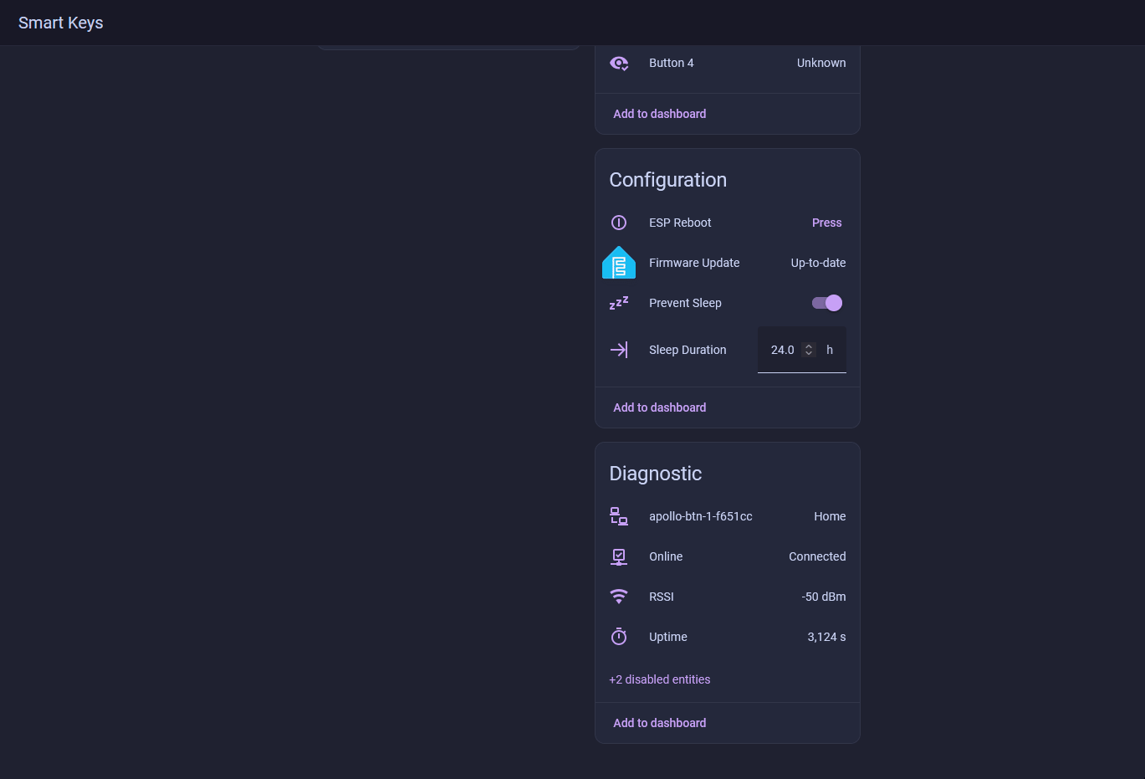This screenshot has width=1145, height=779.
Task: Click the Sleep Duration arrow icon
Action: pyautogui.click(x=619, y=350)
